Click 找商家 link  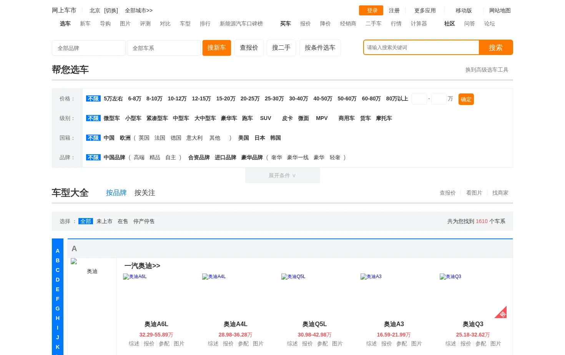coord(500,193)
